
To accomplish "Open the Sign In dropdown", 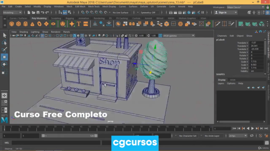I will pyautogui.click(x=226, y=13).
